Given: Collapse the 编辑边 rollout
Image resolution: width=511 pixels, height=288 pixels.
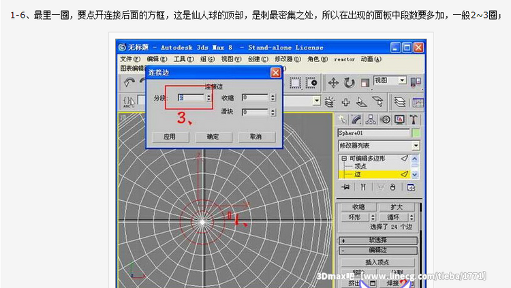Looking at the screenshot, I should [378, 250].
